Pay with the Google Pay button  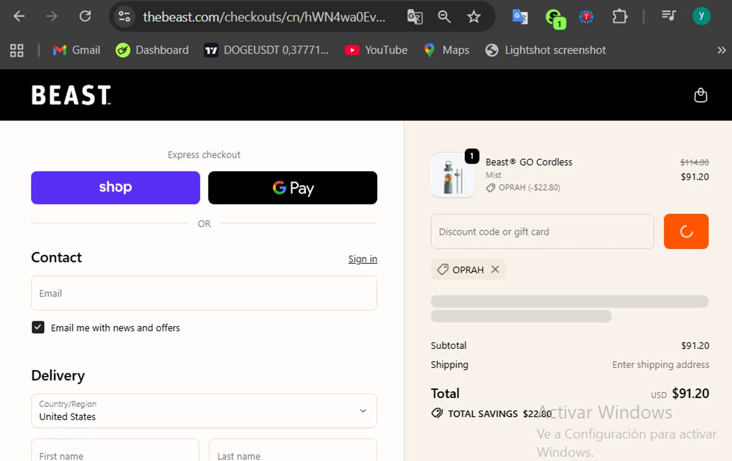pos(293,188)
